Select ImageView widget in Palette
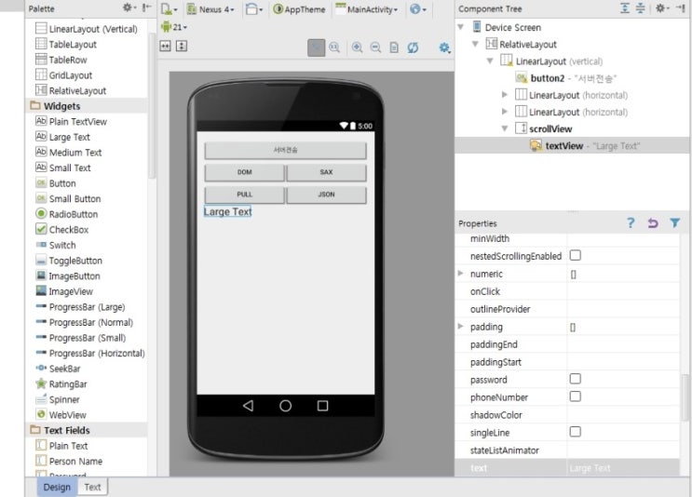The width and height of the screenshot is (692, 497). 64,291
